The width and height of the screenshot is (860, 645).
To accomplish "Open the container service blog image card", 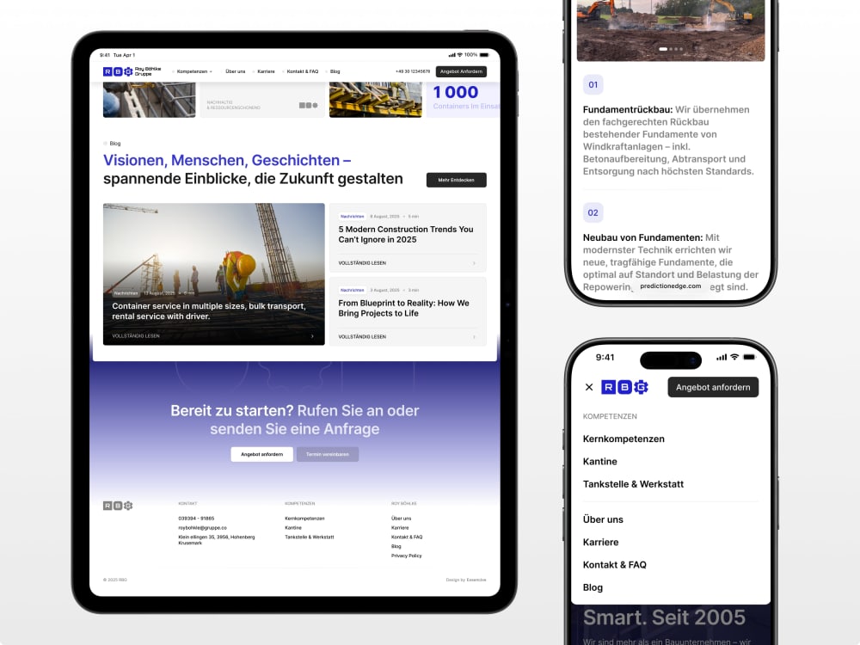I will [214, 274].
